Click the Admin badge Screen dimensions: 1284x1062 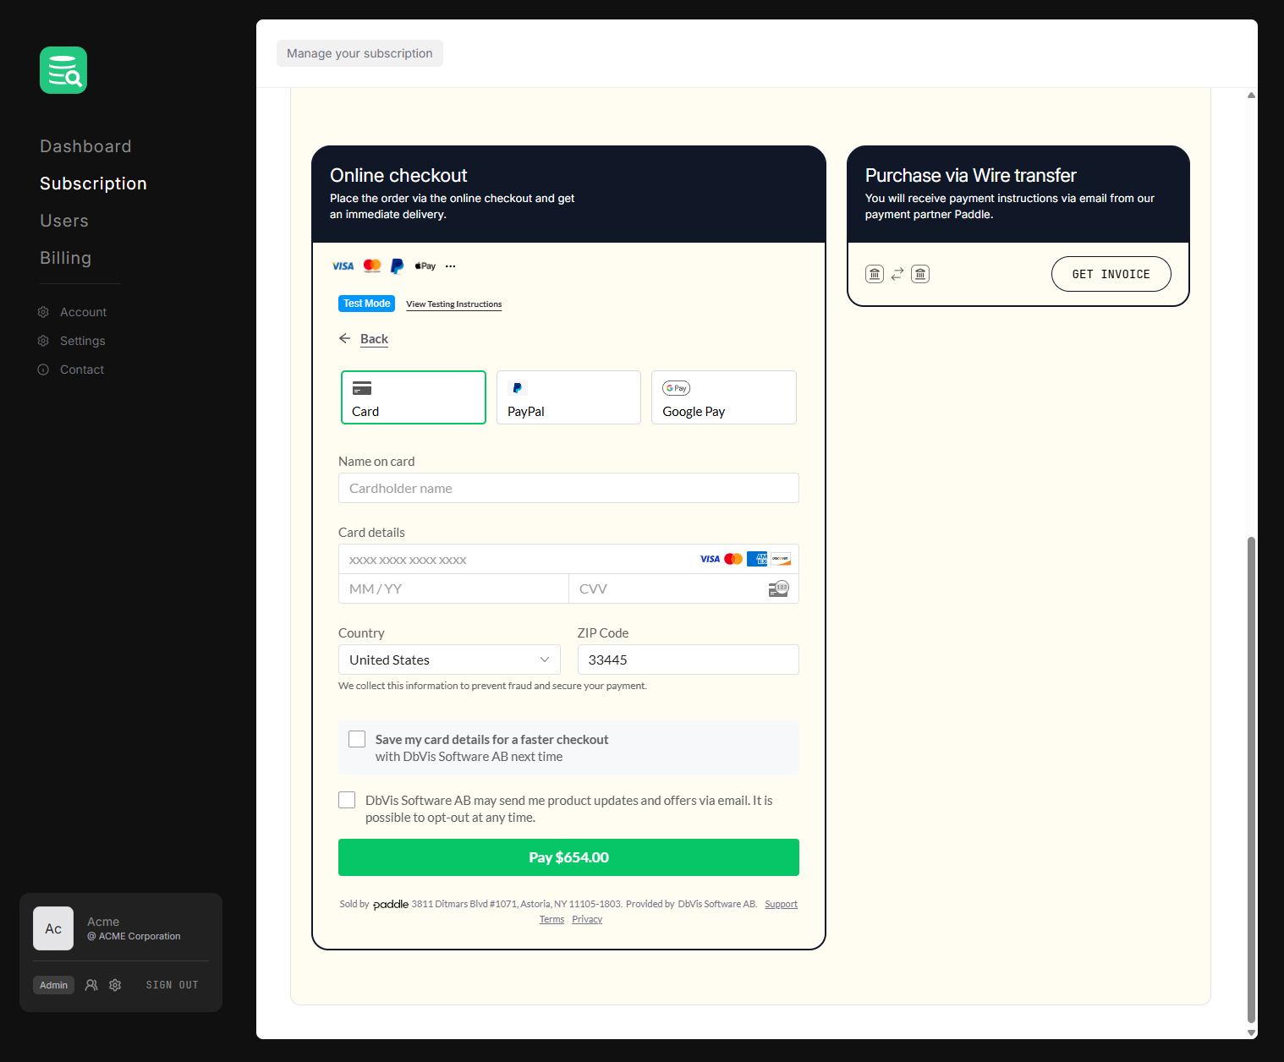[x=53, y=985]
